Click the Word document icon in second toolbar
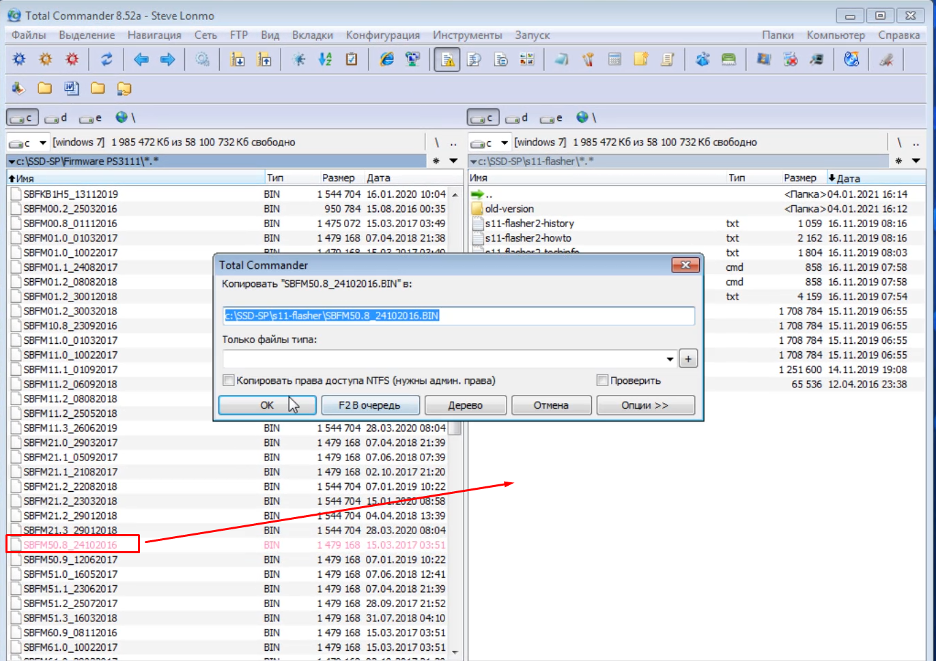936x661 pixels. coord(71,88)
